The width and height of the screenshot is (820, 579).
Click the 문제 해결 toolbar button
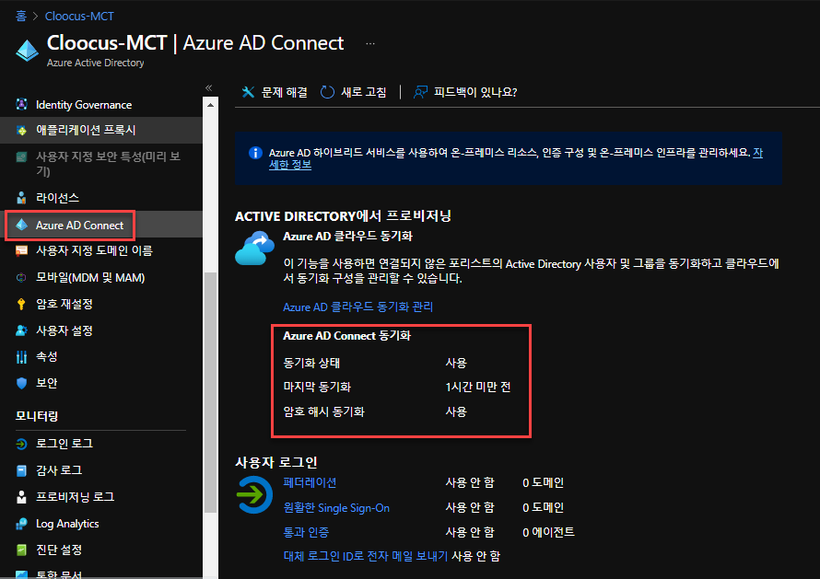[275, 92]
